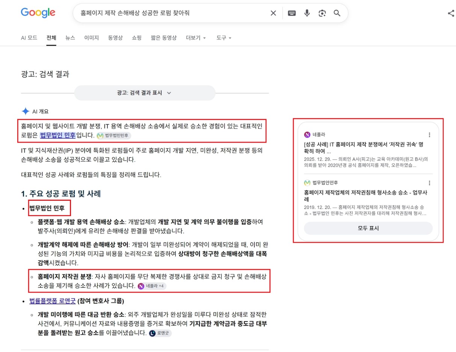Expand 광고: 검색 결과 표시
Viewport: 456px width, 352px height.
pos(145,93)
